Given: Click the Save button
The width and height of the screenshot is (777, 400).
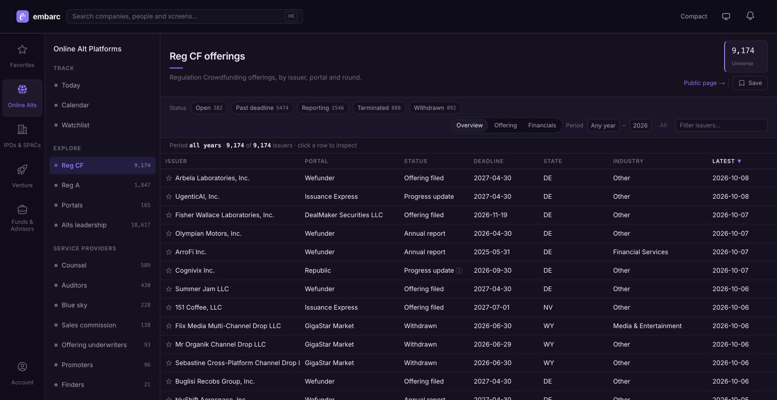Looking at the screenshot, I should tap(750, 83).
